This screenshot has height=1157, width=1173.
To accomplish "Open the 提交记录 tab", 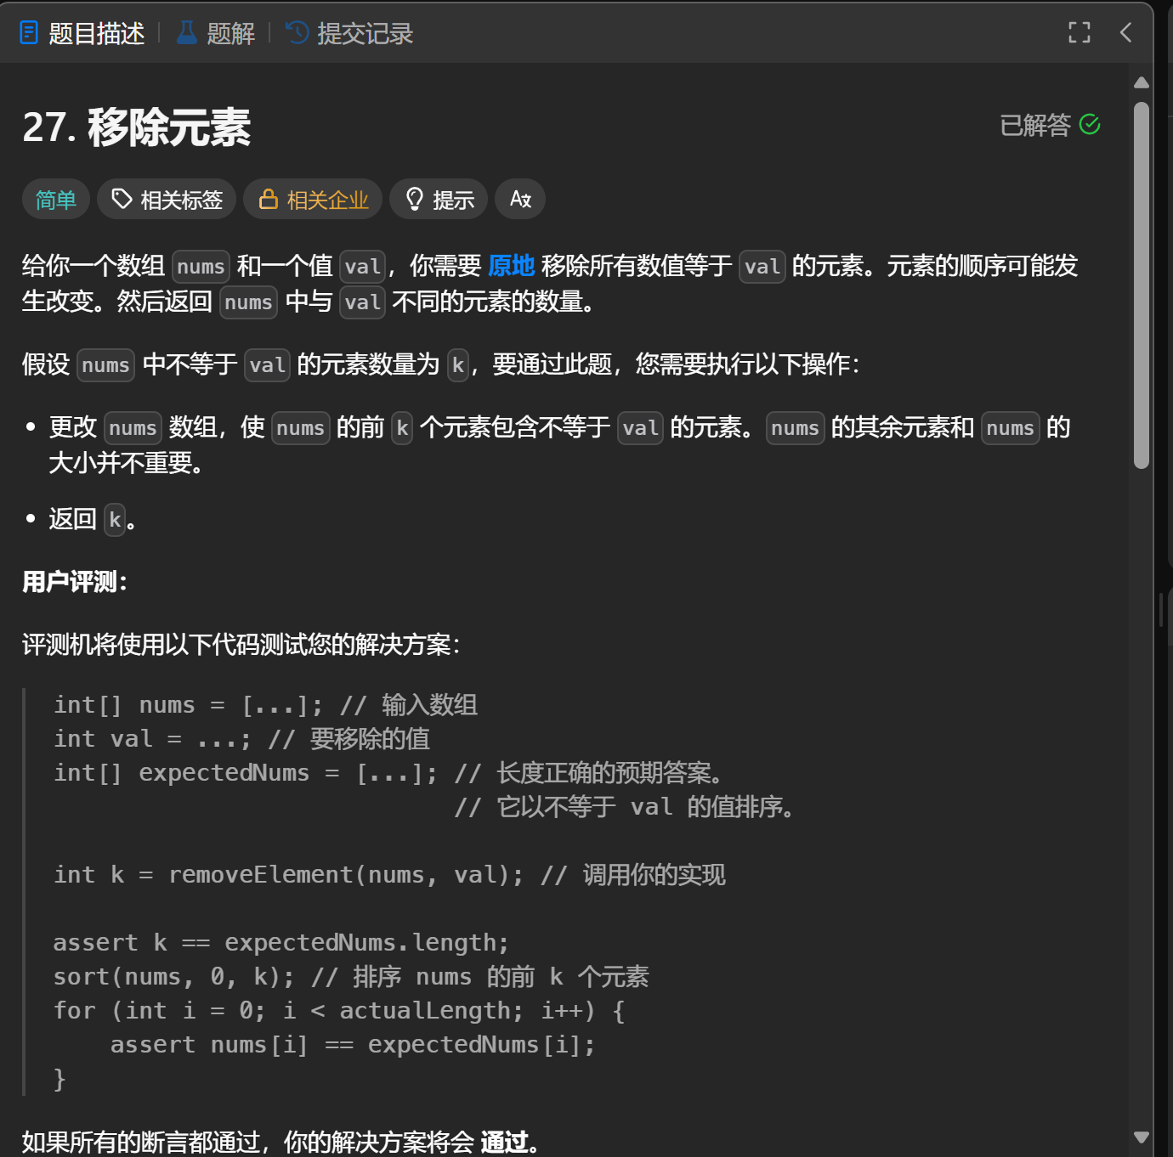I will [x=349, y=33].
